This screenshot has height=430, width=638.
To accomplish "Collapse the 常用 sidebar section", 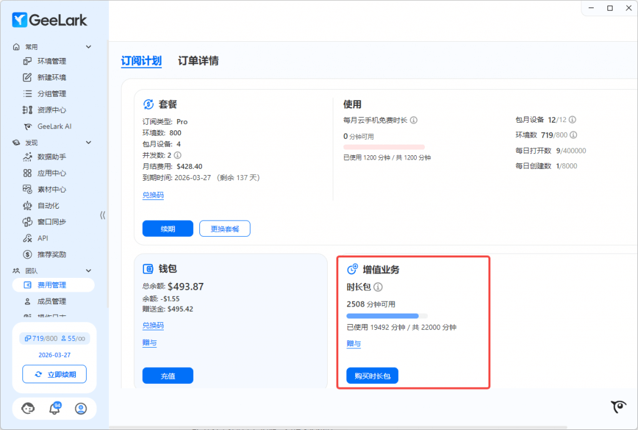I will (x=88, y=47).
